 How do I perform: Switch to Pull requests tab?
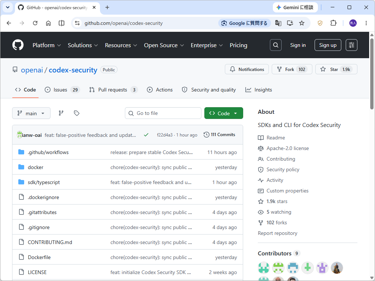(x=114, y=90)
